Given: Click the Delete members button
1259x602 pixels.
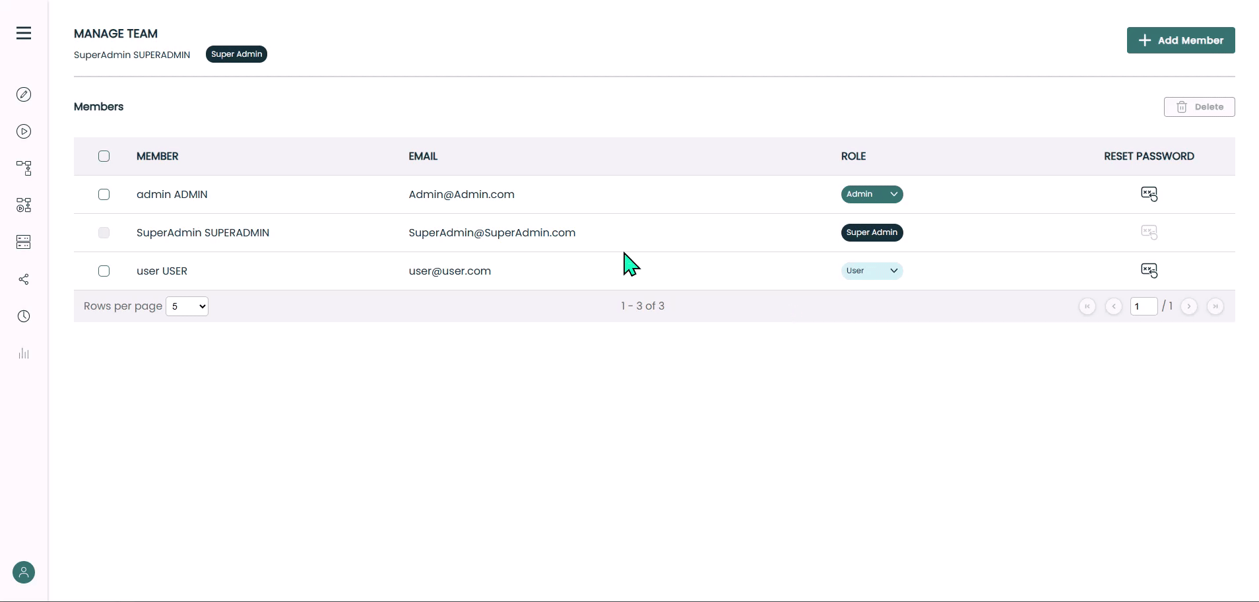Looking at the screenshot, I should tap(1199, 107).
